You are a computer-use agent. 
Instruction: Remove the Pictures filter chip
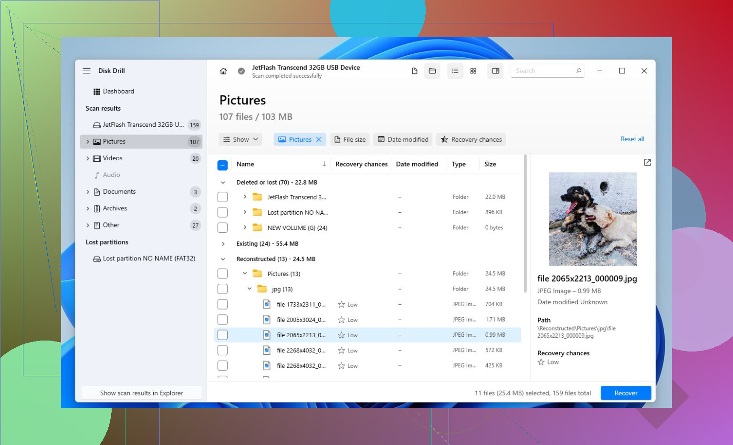pos(319,139)
